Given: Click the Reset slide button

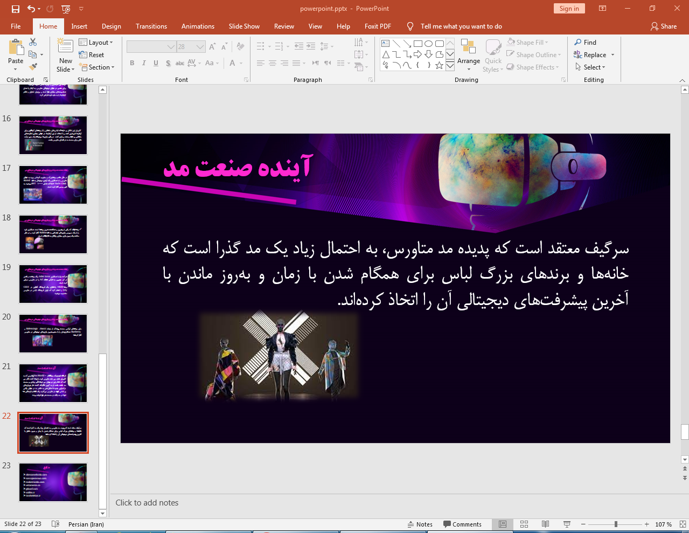Looking at the screenshot, I should pyautogui.click(x=92, y=55).
